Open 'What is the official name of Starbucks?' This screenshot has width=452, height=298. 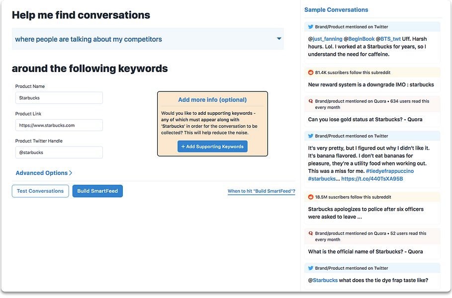pos(365,252)
